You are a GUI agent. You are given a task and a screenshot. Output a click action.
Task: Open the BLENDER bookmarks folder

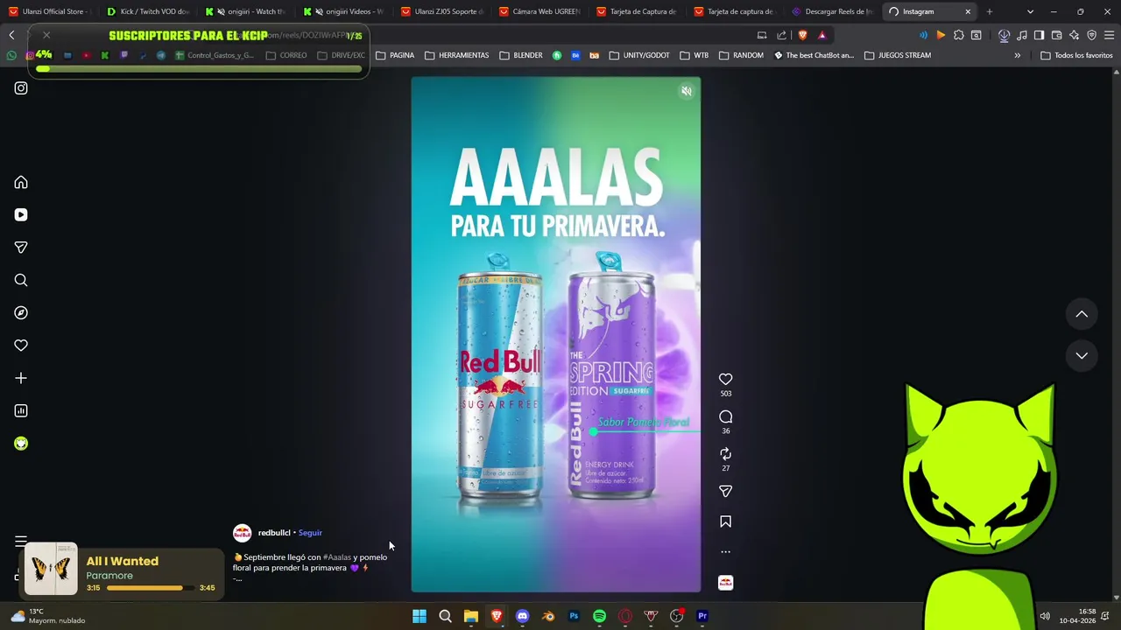tap(521, 55)
